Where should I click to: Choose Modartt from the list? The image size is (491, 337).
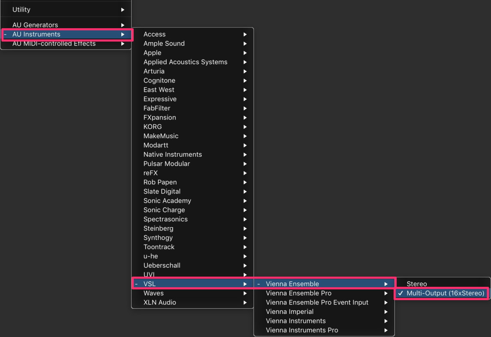pos(192,145)
